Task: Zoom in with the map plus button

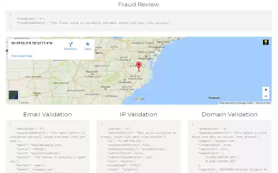Action: click(x=266, y=90)
